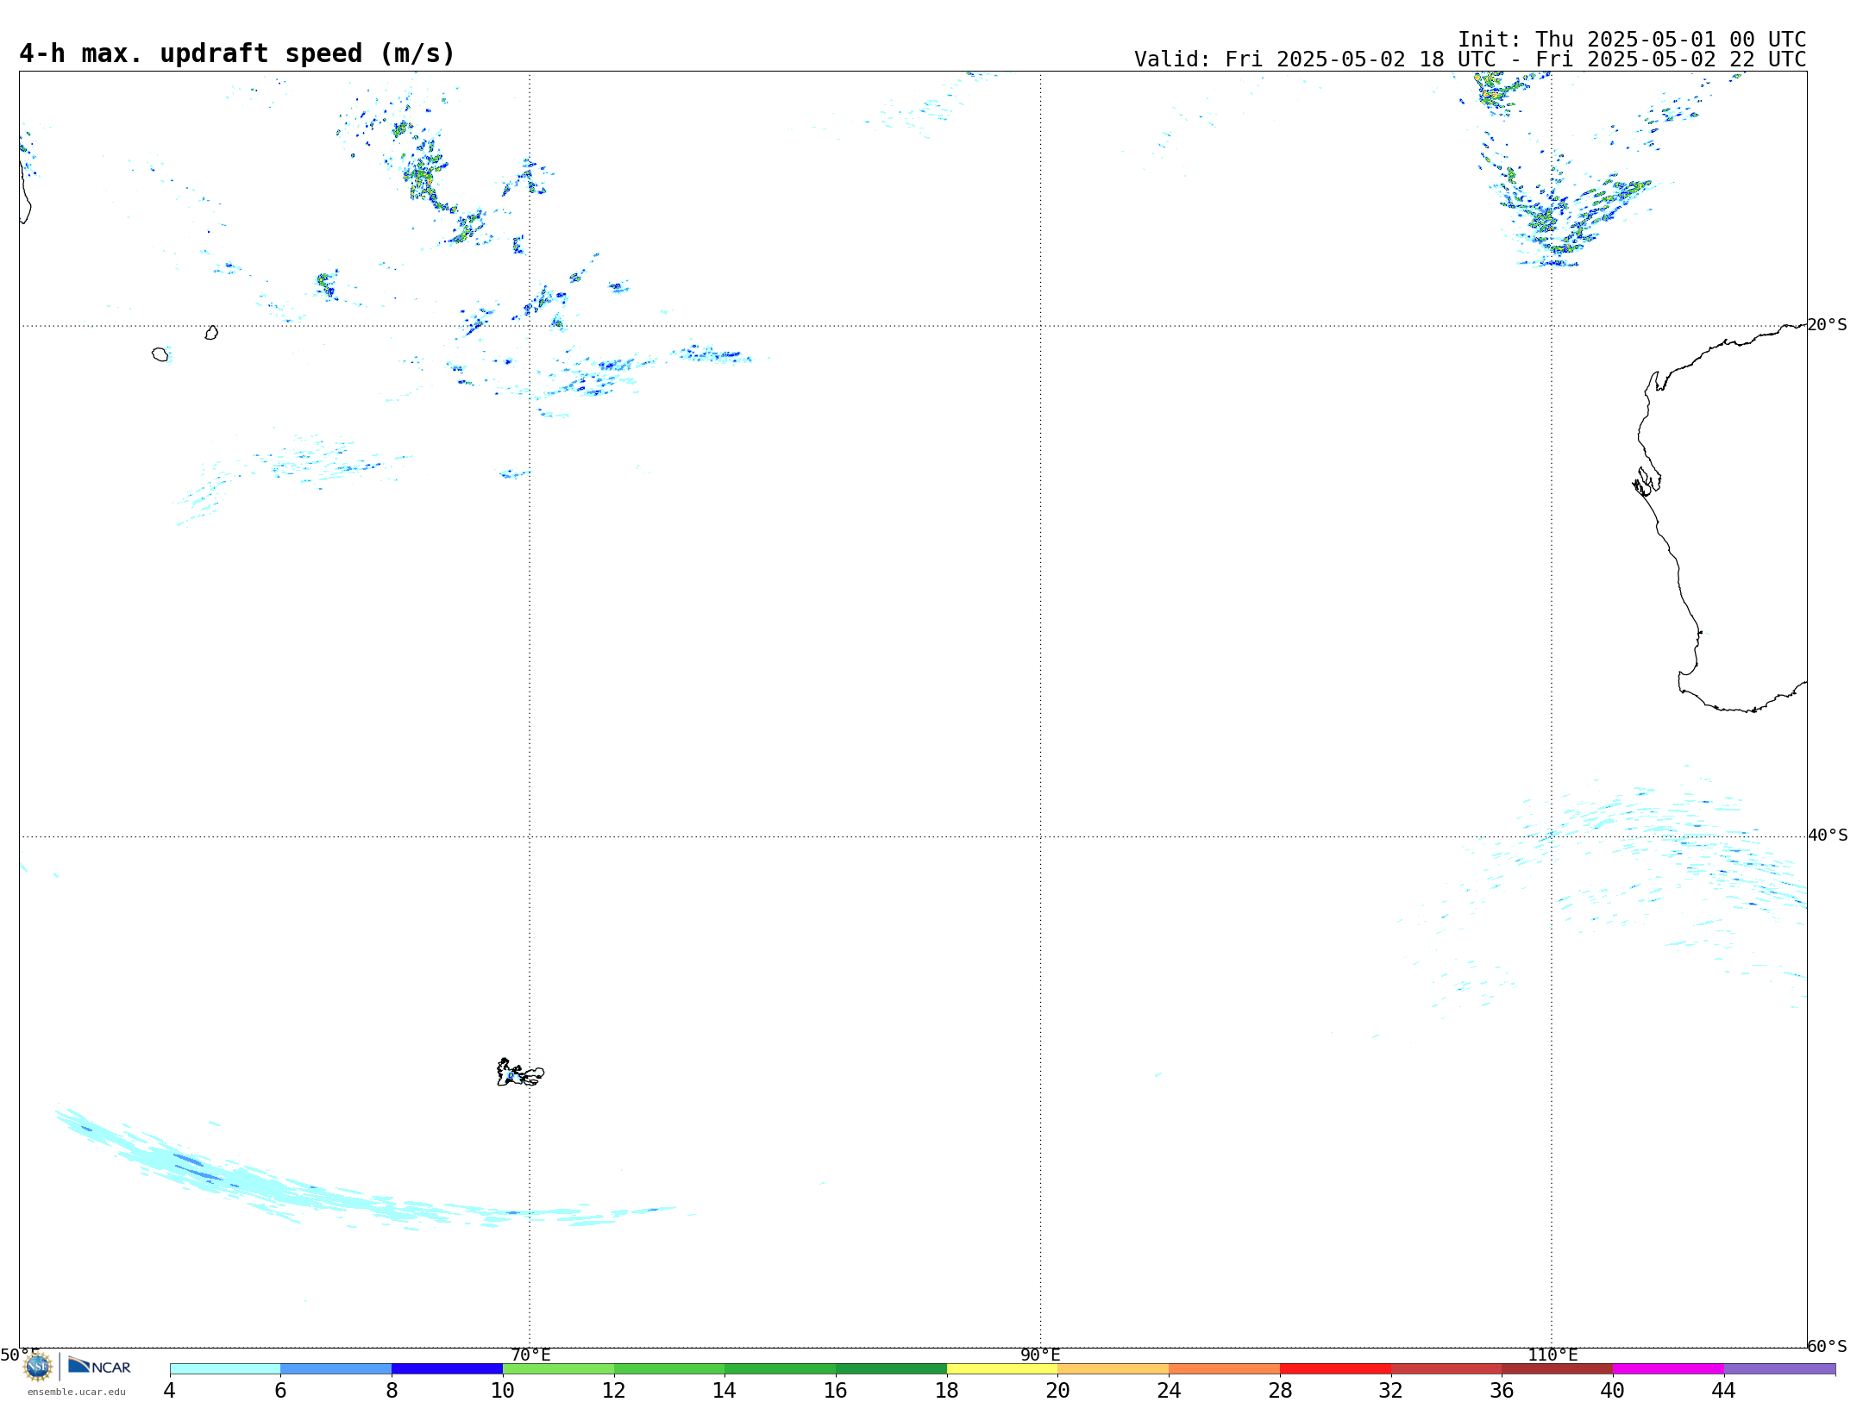Click the 20°S latitude label

pos(1828,325)
